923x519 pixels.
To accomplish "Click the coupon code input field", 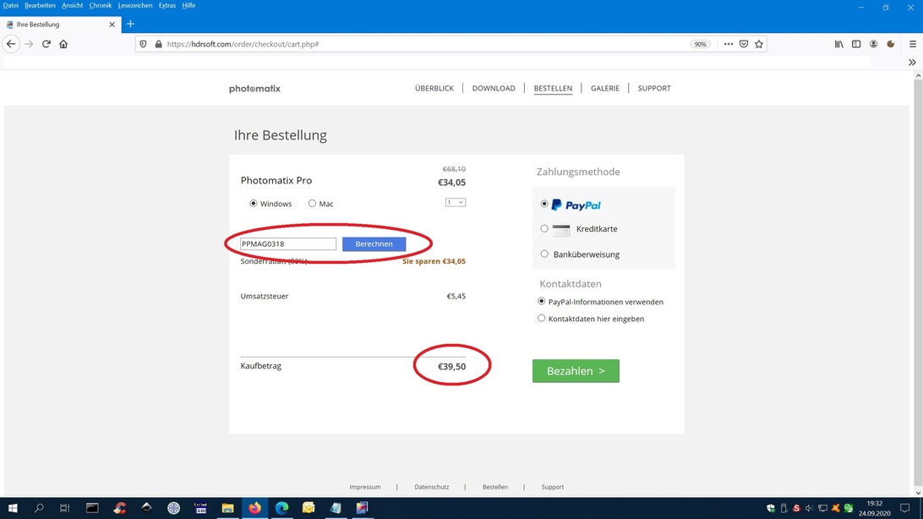I will (288, 244).
